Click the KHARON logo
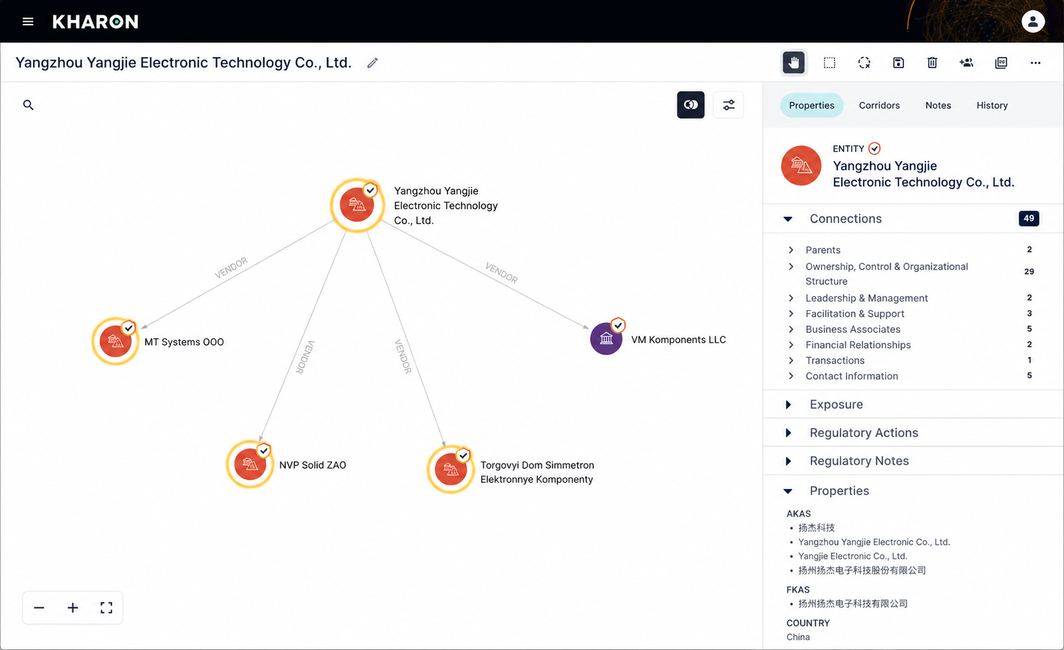Image resolution: width=1064 pixels, height=650 pixels. [95, 22]
